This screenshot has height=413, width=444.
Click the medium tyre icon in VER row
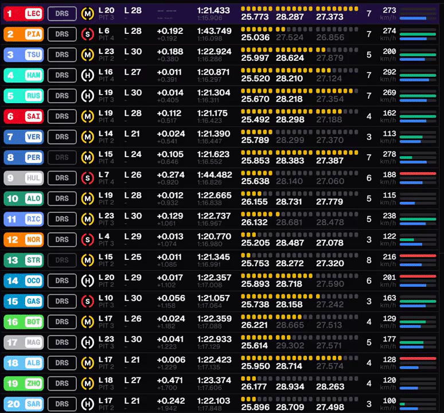[x=88, y=137]
